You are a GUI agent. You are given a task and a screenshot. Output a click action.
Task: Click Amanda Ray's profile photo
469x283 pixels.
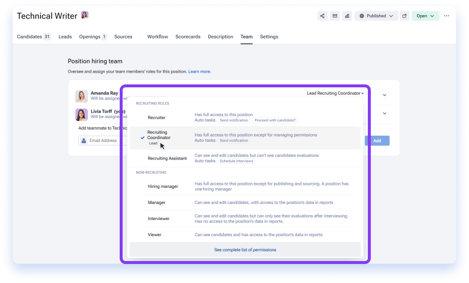point(82,96)
